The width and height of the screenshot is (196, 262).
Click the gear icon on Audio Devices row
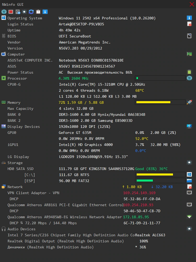(189, 229)
